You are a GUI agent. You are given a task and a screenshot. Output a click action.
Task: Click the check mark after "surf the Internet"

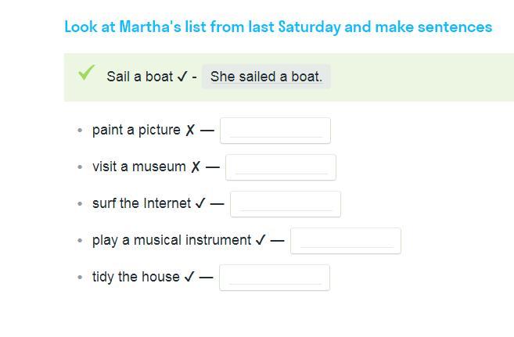[x=200, y=203]
